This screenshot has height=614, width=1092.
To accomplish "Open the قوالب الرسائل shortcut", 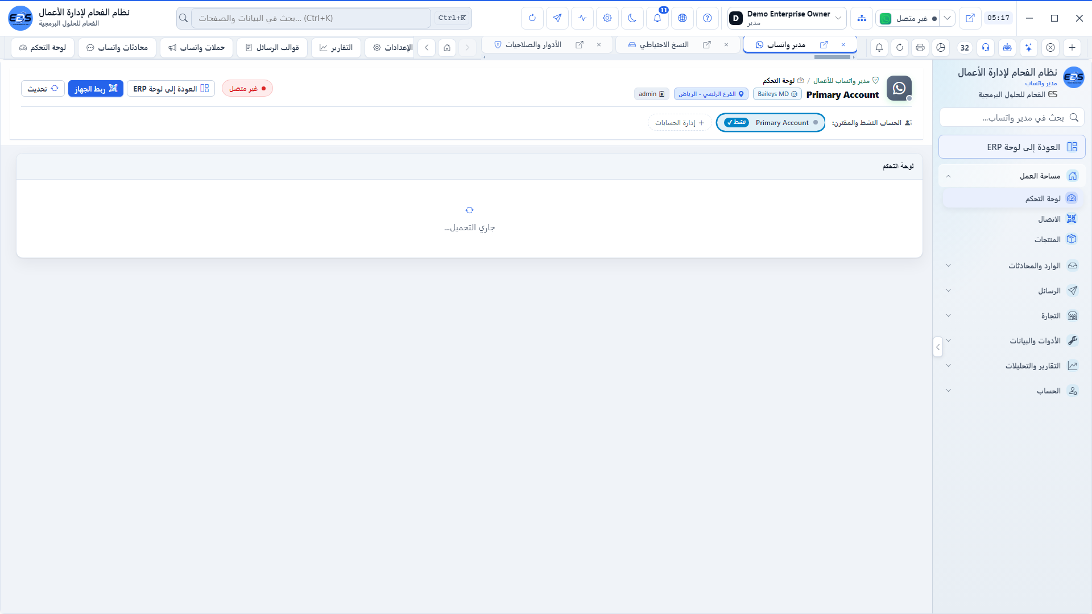I will [x=272, y=48].
